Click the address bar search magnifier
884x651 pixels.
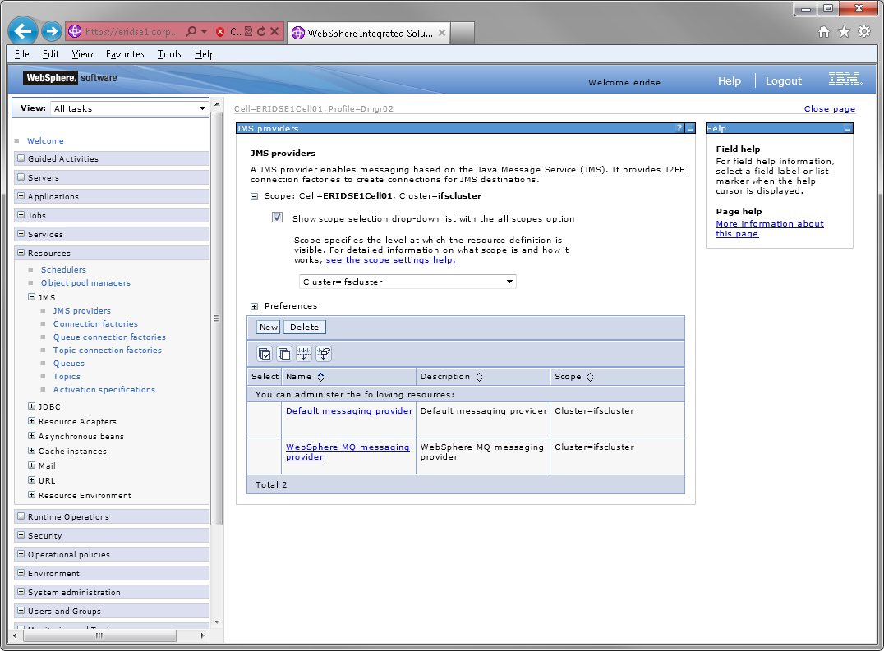[191, 31]
